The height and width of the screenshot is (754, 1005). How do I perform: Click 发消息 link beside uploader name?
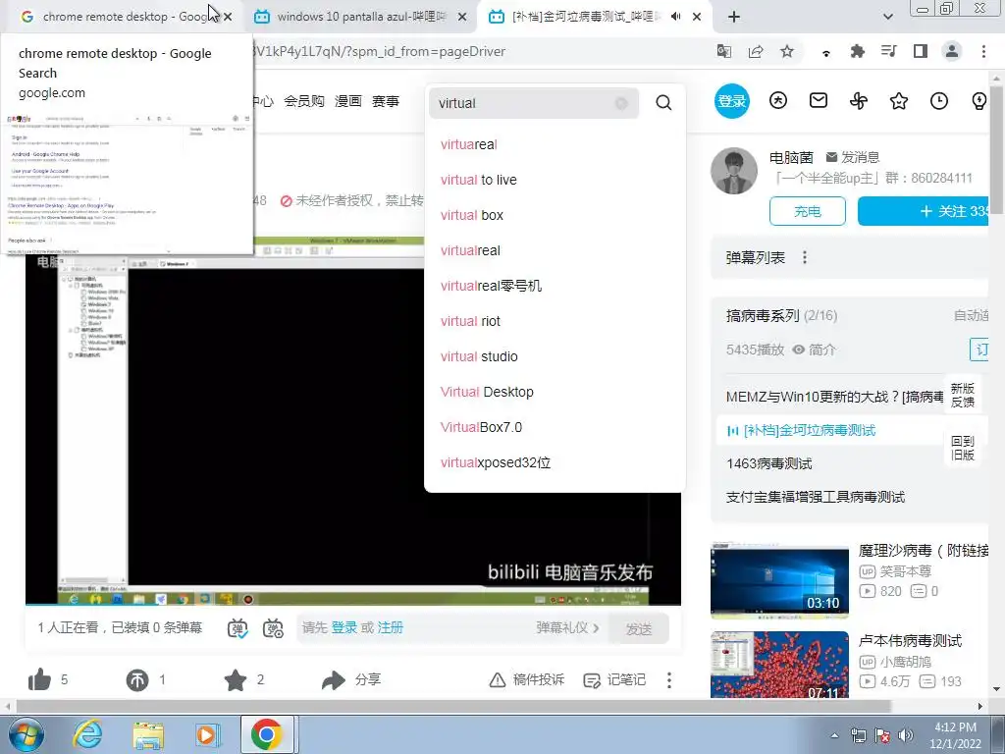click(x=853, y=157)
